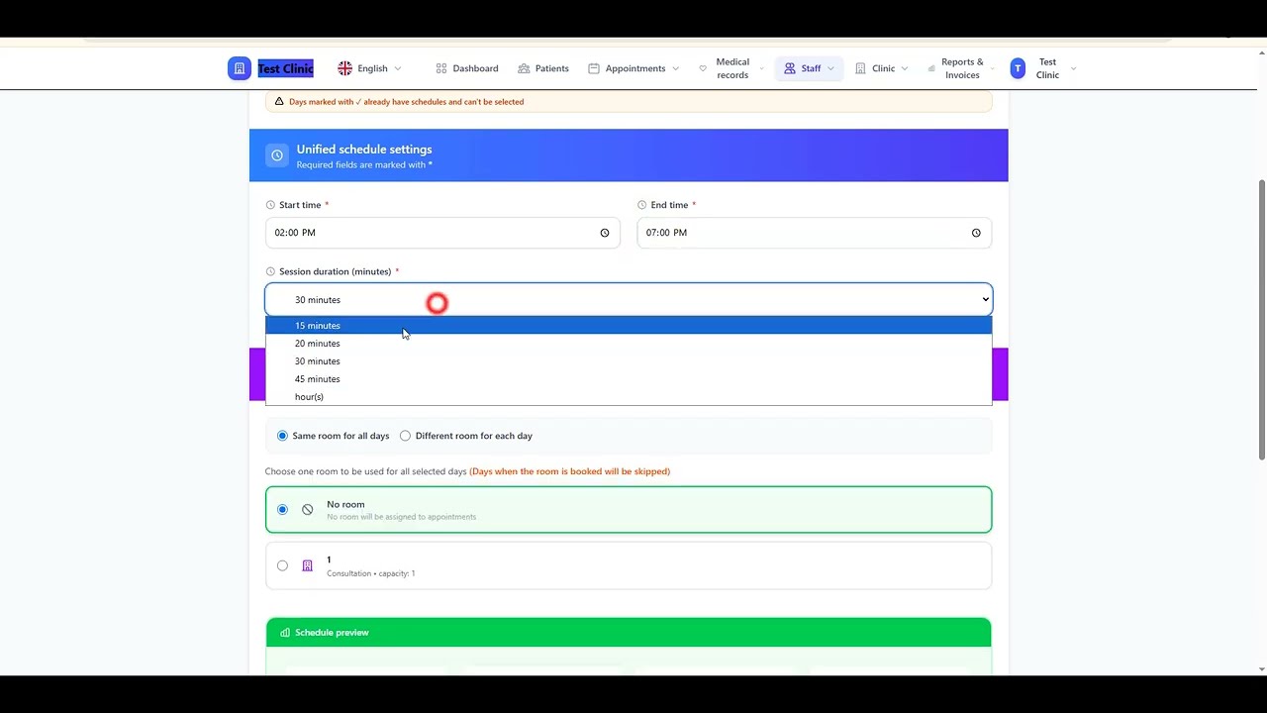Click the Schedule preview chart icon
1267x713 pixels.
coord(285,633)
